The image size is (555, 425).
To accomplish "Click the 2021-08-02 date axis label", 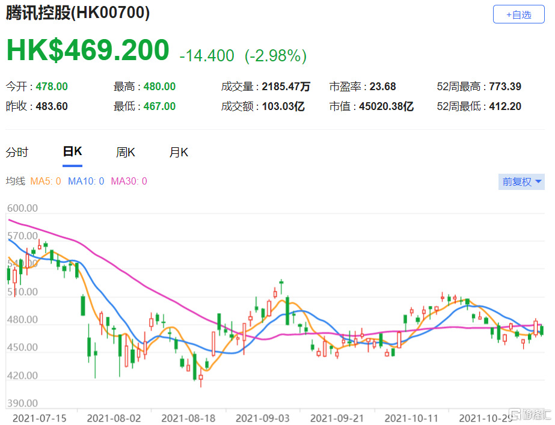I will click(x=114, y=418).
